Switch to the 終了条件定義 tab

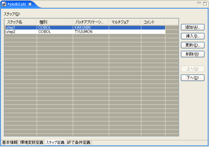coord(79,143)
